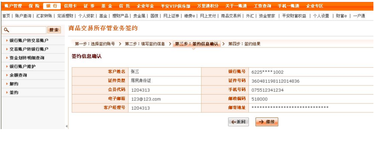The image size is (375, 149).
Task: Open 银行账户维护 in the sidebar
Action: point(22,67)
